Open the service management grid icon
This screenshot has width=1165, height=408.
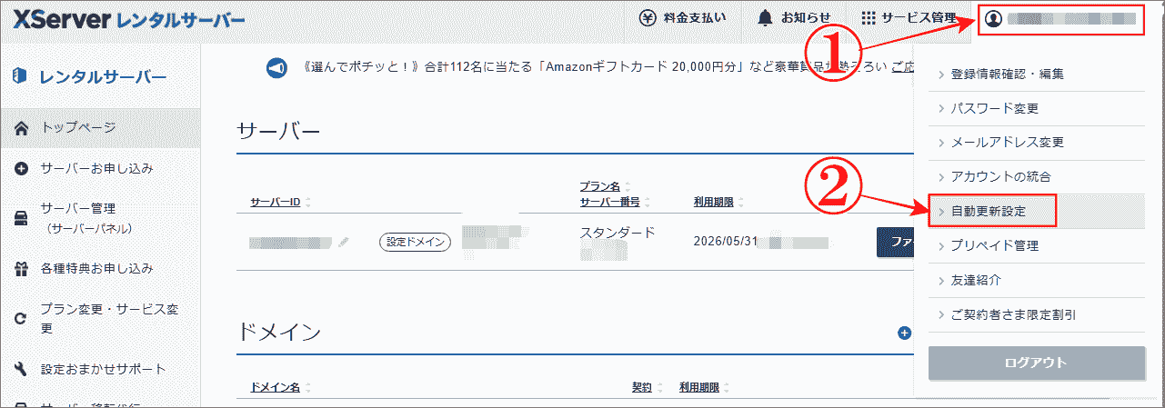(869, 18)
